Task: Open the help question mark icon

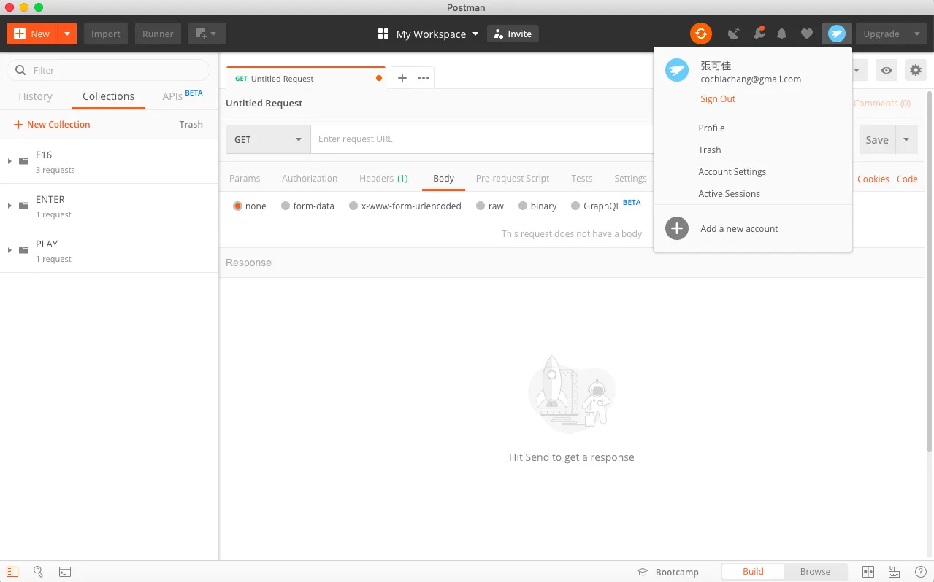Action: coord(921,572)
